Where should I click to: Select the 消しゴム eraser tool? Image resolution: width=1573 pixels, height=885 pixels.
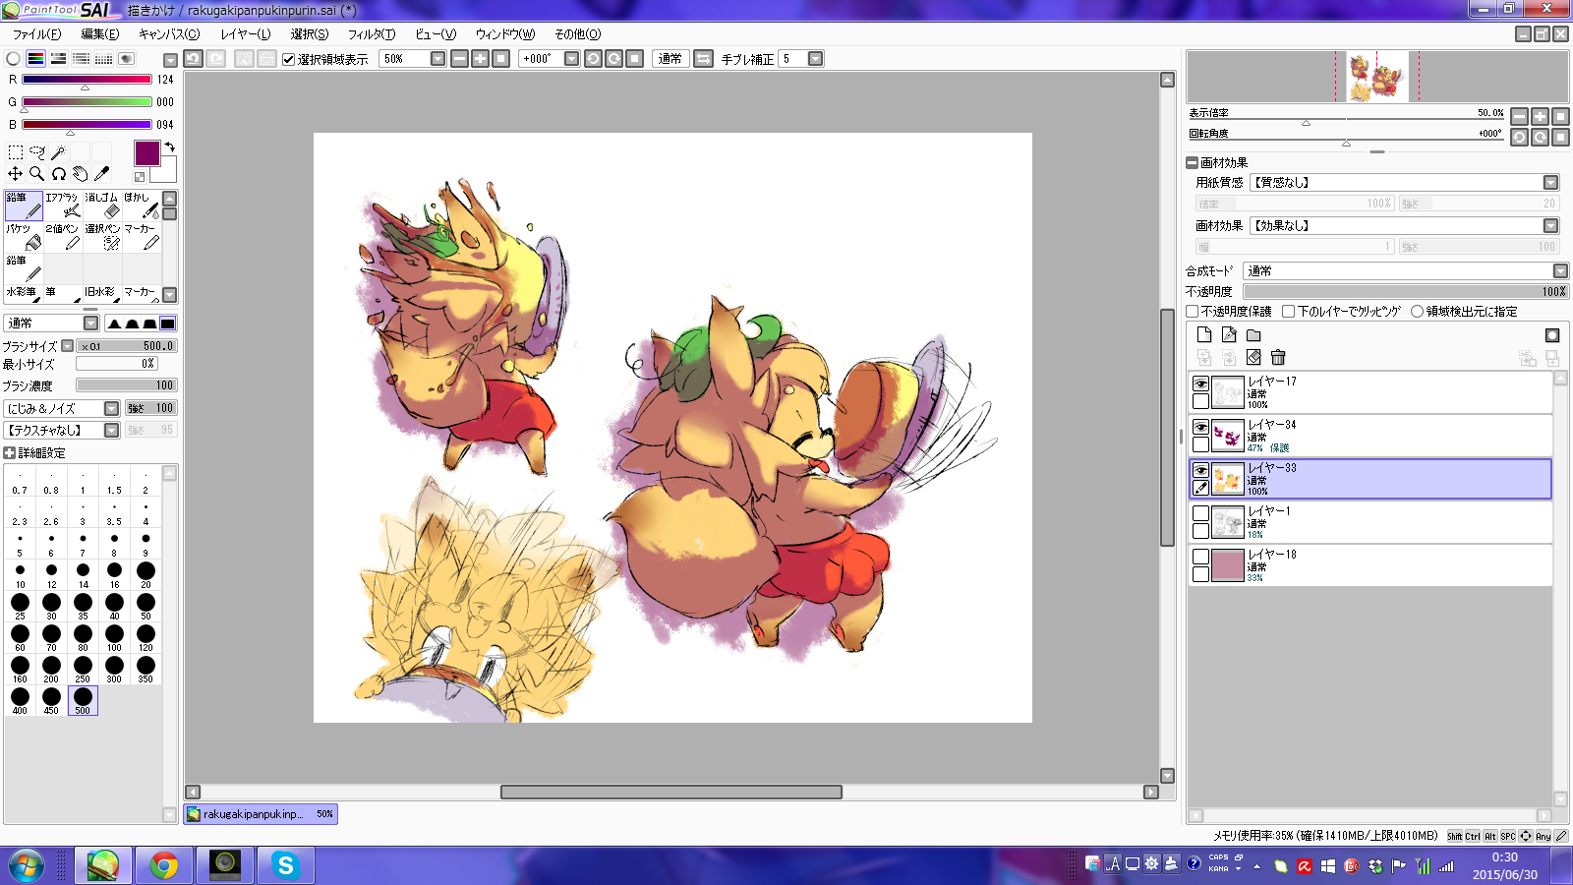coord(102,206)
